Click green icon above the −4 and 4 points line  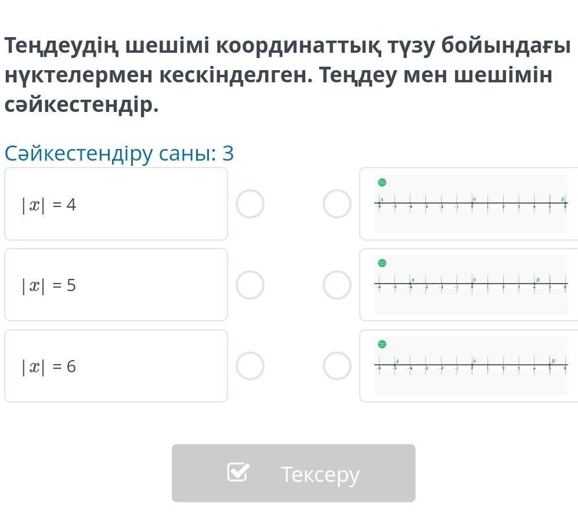coord(382,263)
